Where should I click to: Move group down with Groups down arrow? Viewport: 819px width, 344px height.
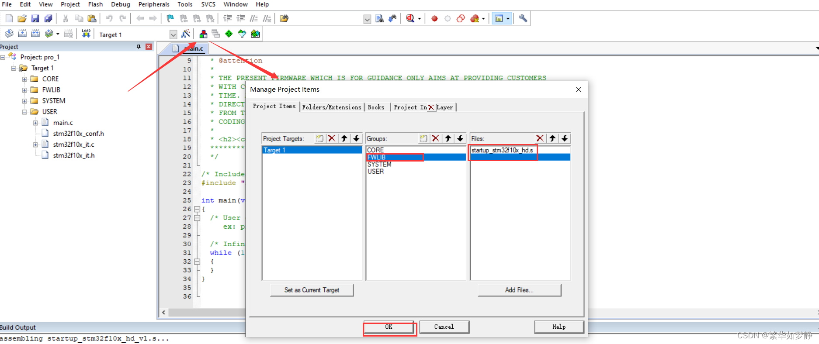point(460,138)
